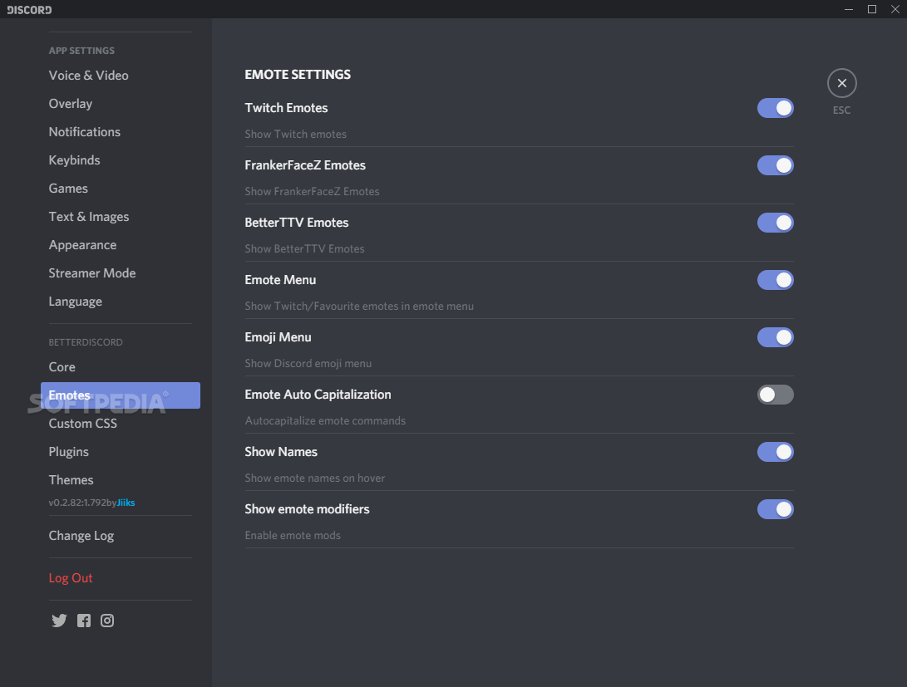Click the 'Show Twitch emotes' description text
Image resolution: width=907 pixels, height=687 pixels.
tap(296, 134)
